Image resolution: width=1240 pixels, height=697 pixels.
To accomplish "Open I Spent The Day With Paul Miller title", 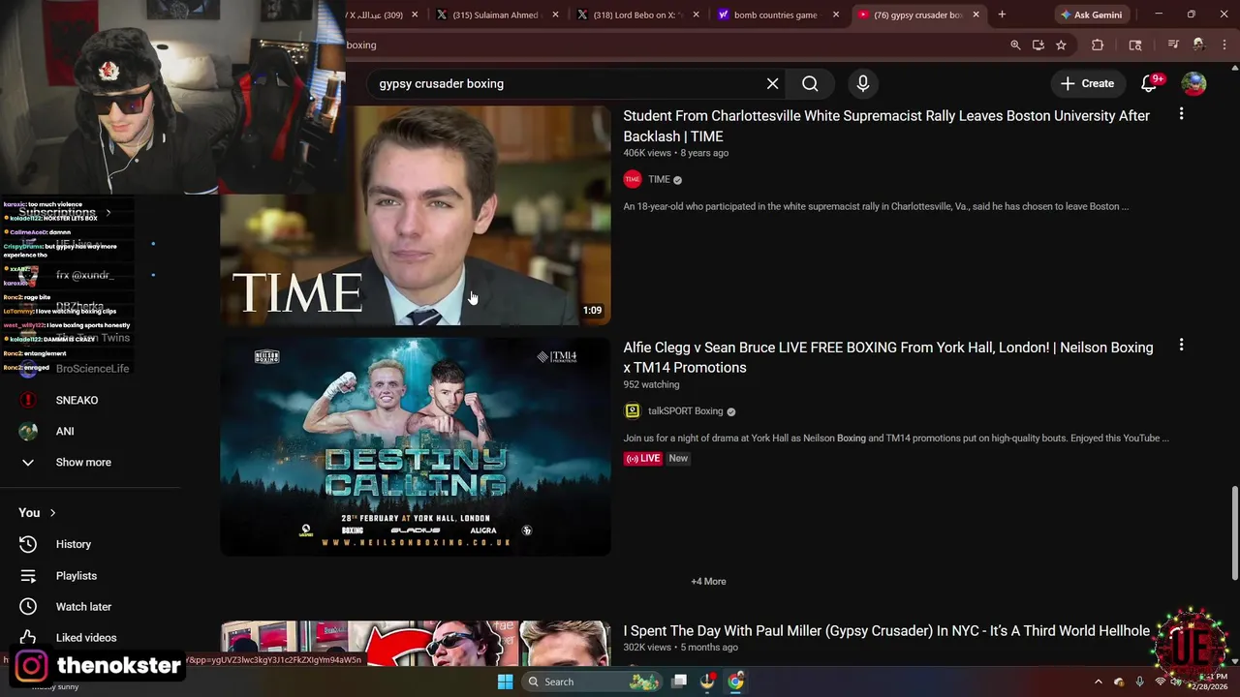I will (886, 630).
